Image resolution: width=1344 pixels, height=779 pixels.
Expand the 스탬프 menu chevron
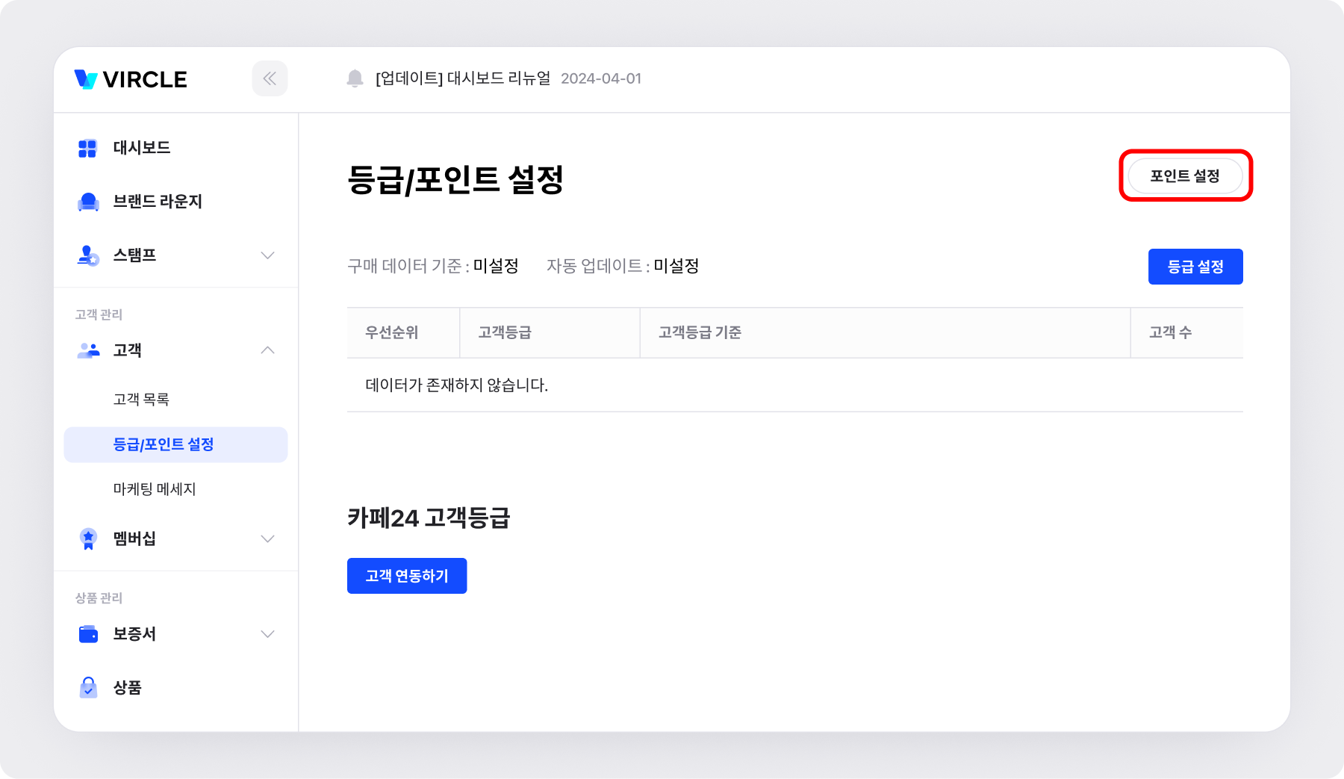tap(267, 255)
